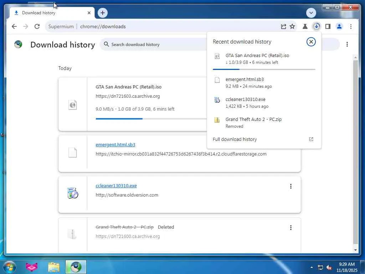
Task: Select ccleaner130310.exe entry in popup
Action: coord(264,103)
